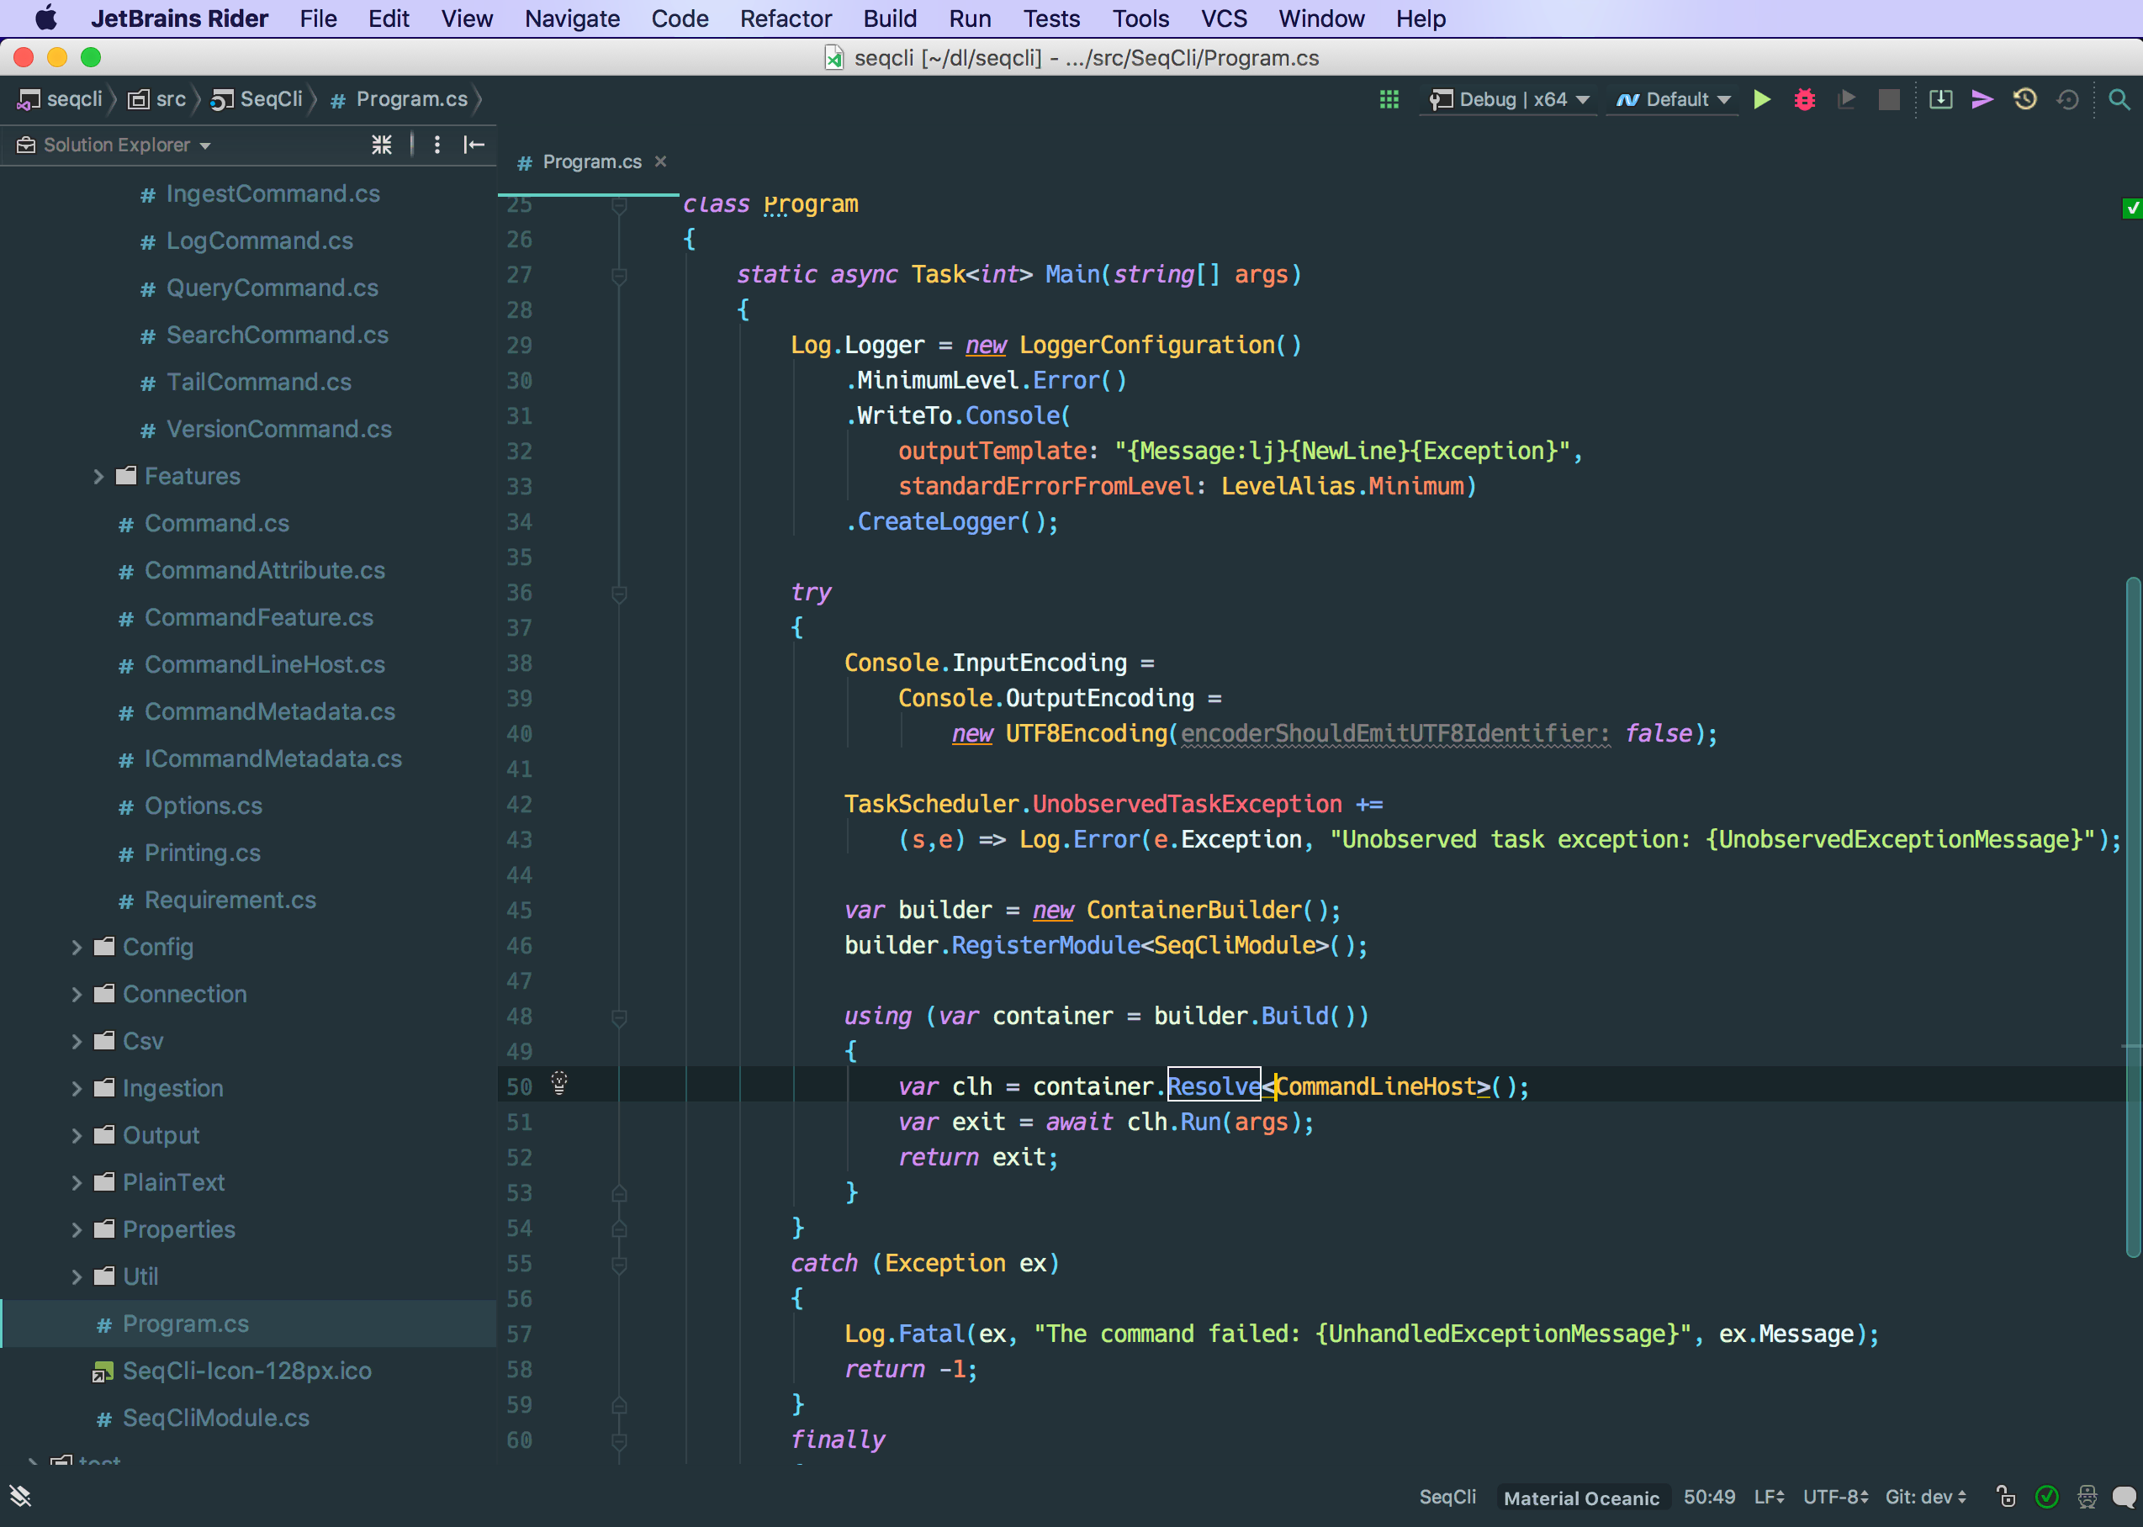
Task: Change the UTF-8 file encoding
Action: (x=1835, y=1497)
